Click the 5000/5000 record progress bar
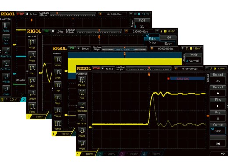228x167 pixels. point(186,79)
